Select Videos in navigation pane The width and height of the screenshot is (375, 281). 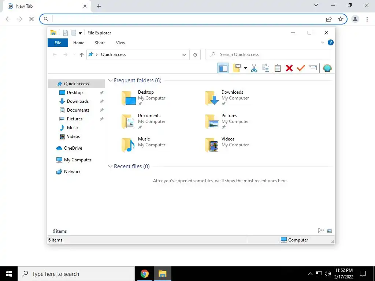click(x=73, y=136)
